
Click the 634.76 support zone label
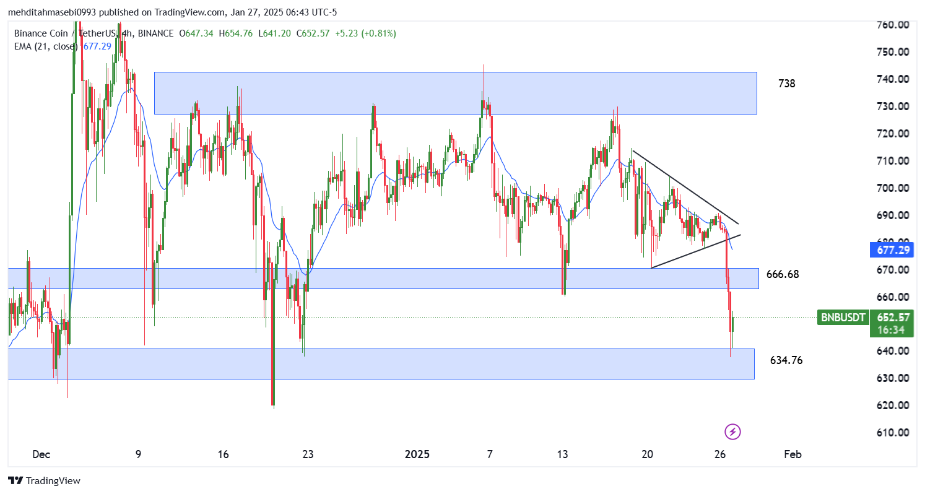786,360
